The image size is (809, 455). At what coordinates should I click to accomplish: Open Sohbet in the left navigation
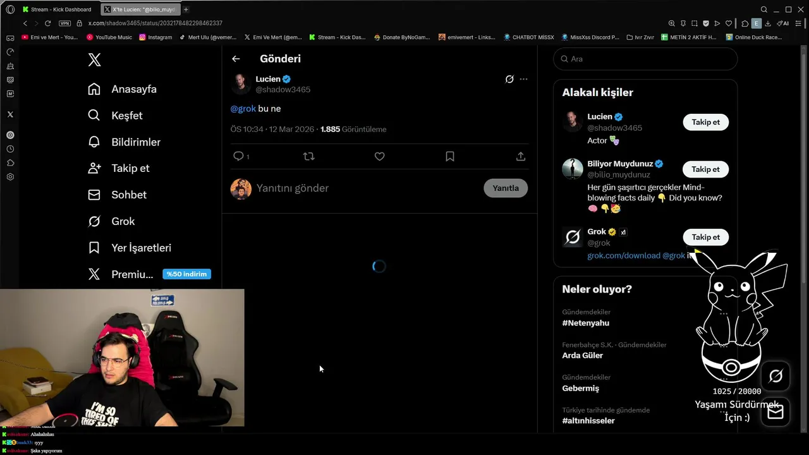coord(118,195)
